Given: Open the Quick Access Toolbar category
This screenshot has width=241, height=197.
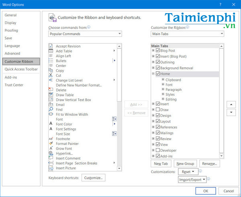Looking at the screenshot, I should pyautogui.click(x=21, y=69).
